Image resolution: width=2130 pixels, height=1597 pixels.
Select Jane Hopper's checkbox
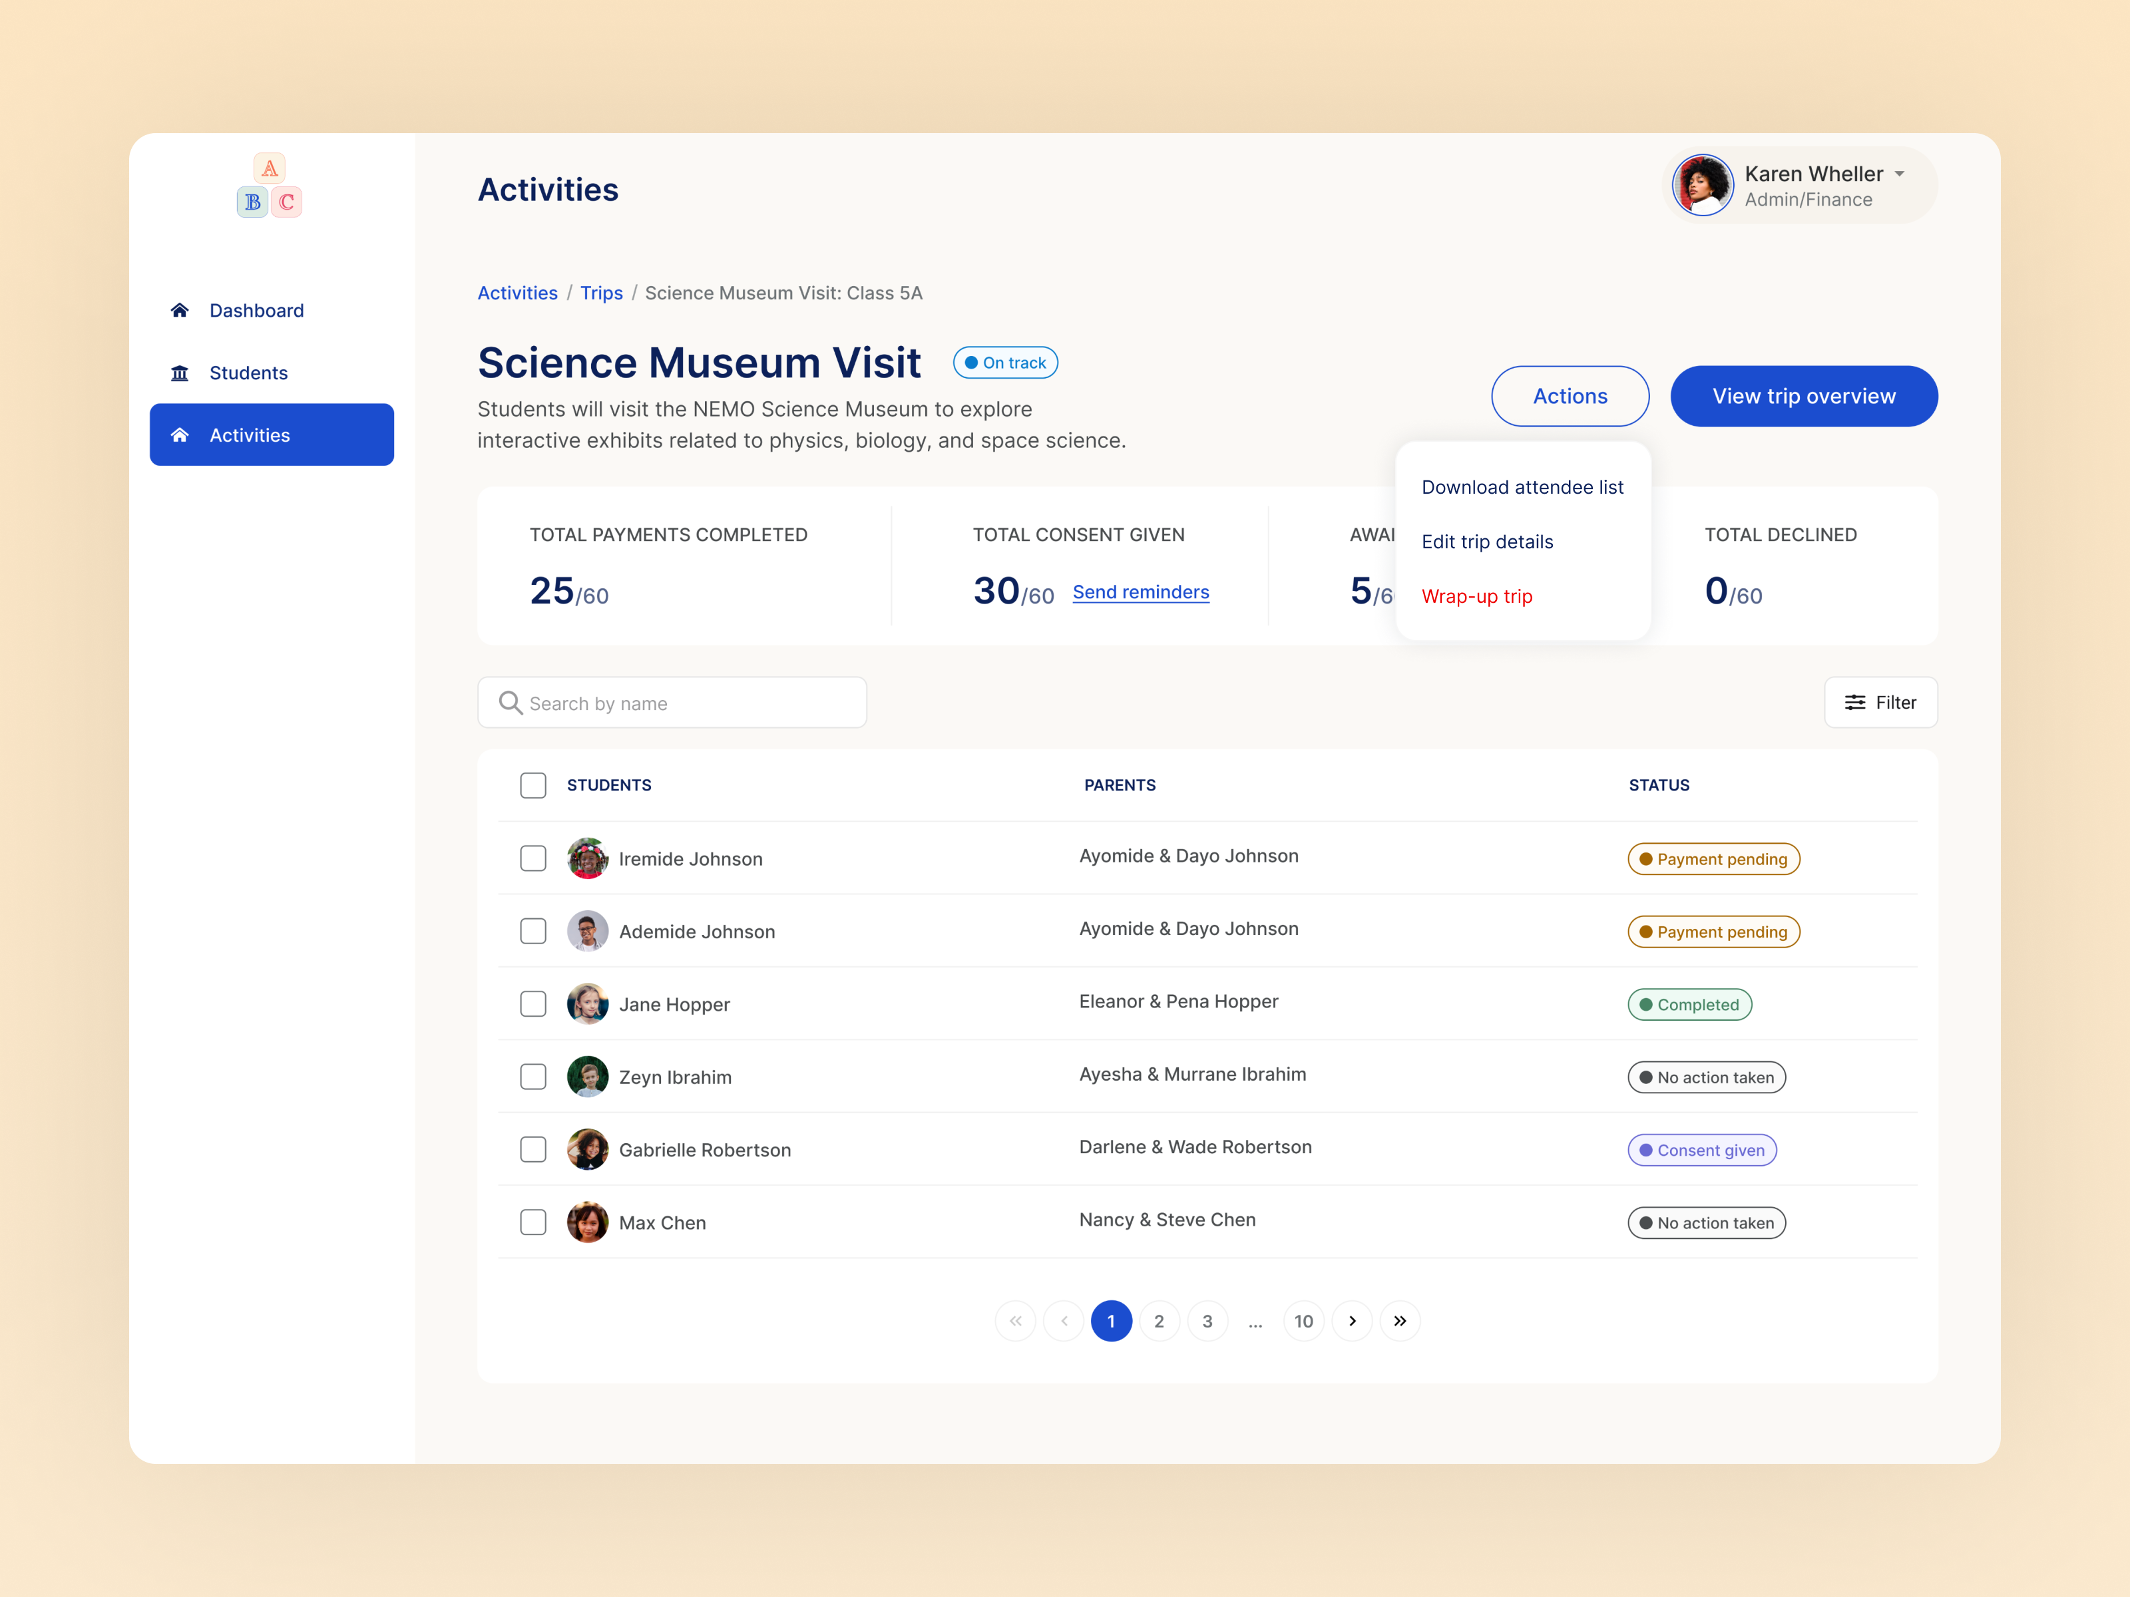[533, 1004]
